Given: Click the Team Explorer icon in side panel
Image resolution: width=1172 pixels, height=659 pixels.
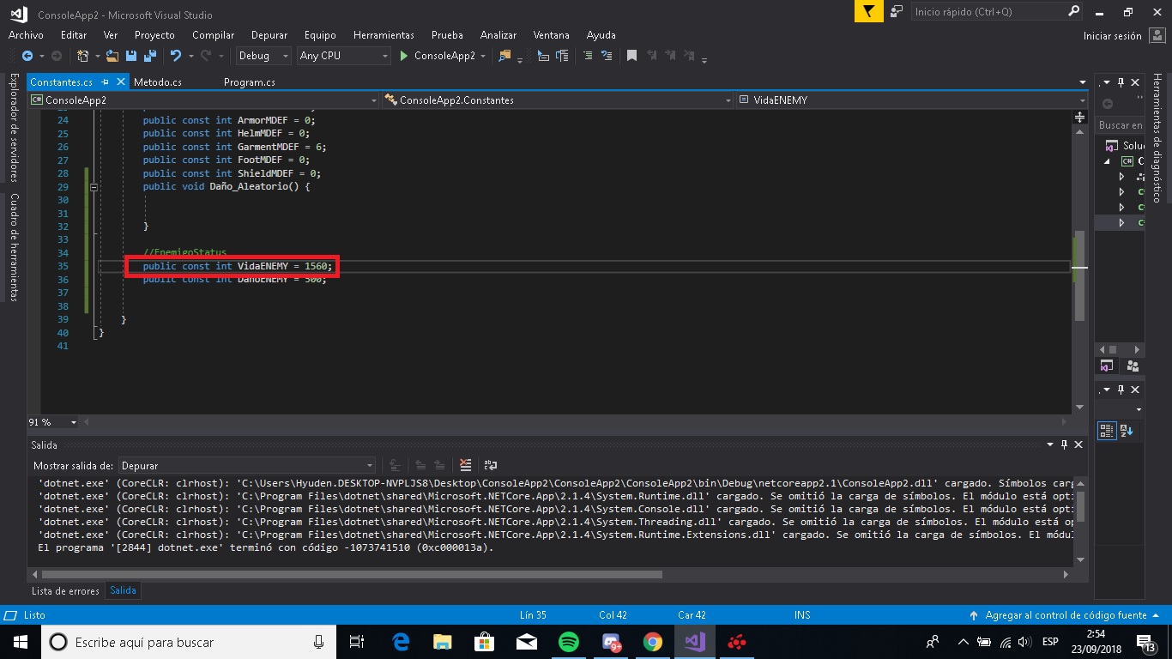Looking at the screenshot, I should pyautogui.click(x=1133, y=366).
